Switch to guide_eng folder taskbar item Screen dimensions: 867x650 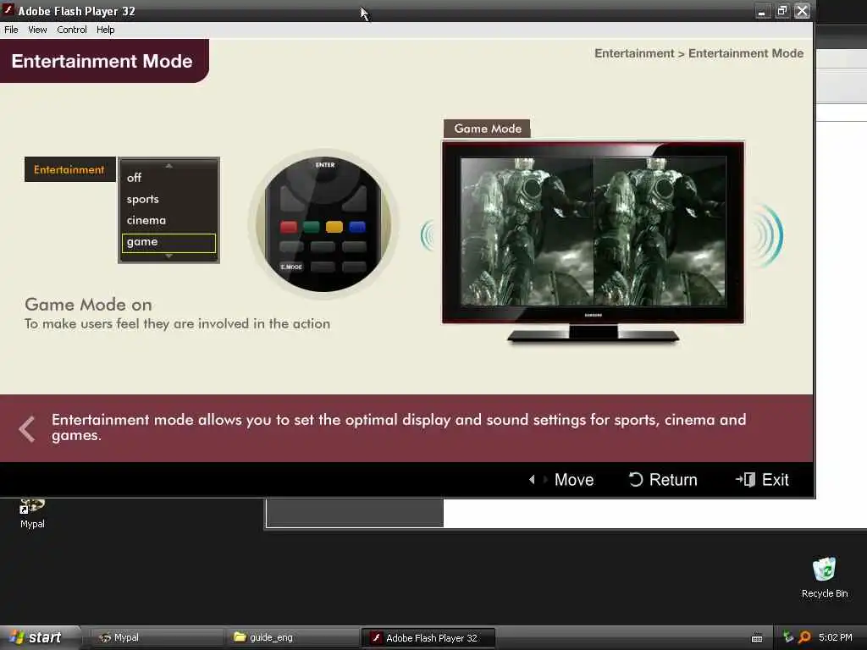coord(291,638)
